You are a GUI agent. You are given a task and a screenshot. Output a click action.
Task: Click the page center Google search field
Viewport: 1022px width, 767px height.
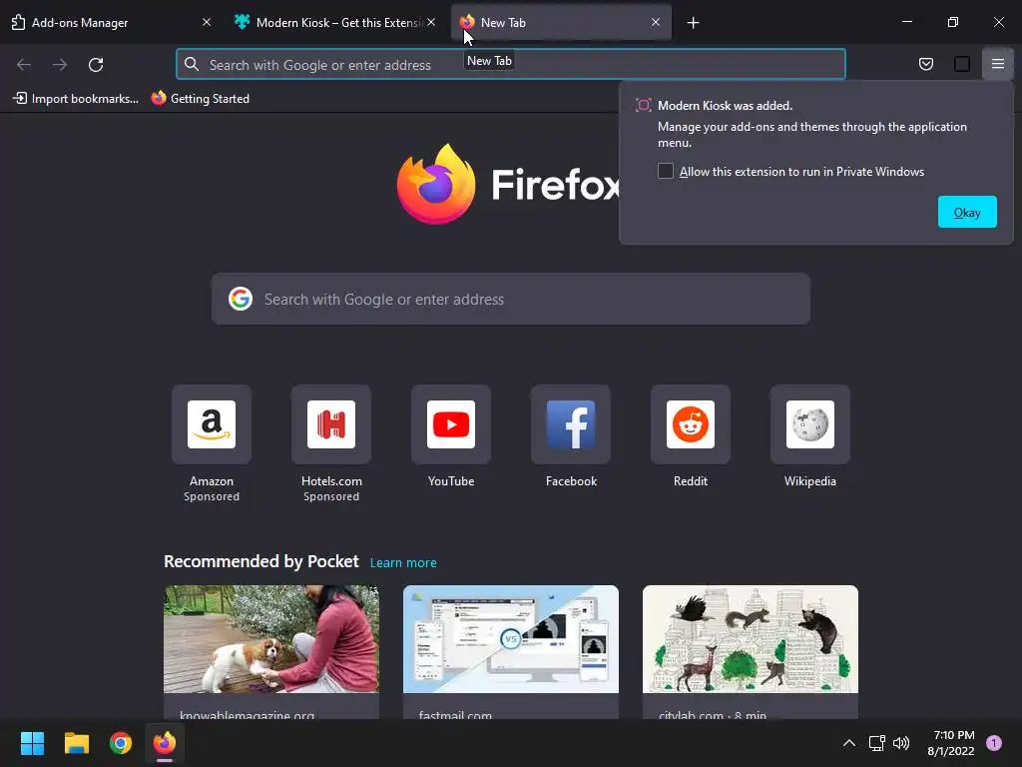[x=510, y=299]
